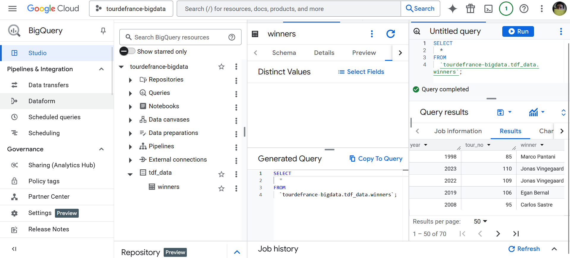Collapse the tourdefrance-bigdata project tree
This screenshot has width=570, height=258.
click(121, 67)
